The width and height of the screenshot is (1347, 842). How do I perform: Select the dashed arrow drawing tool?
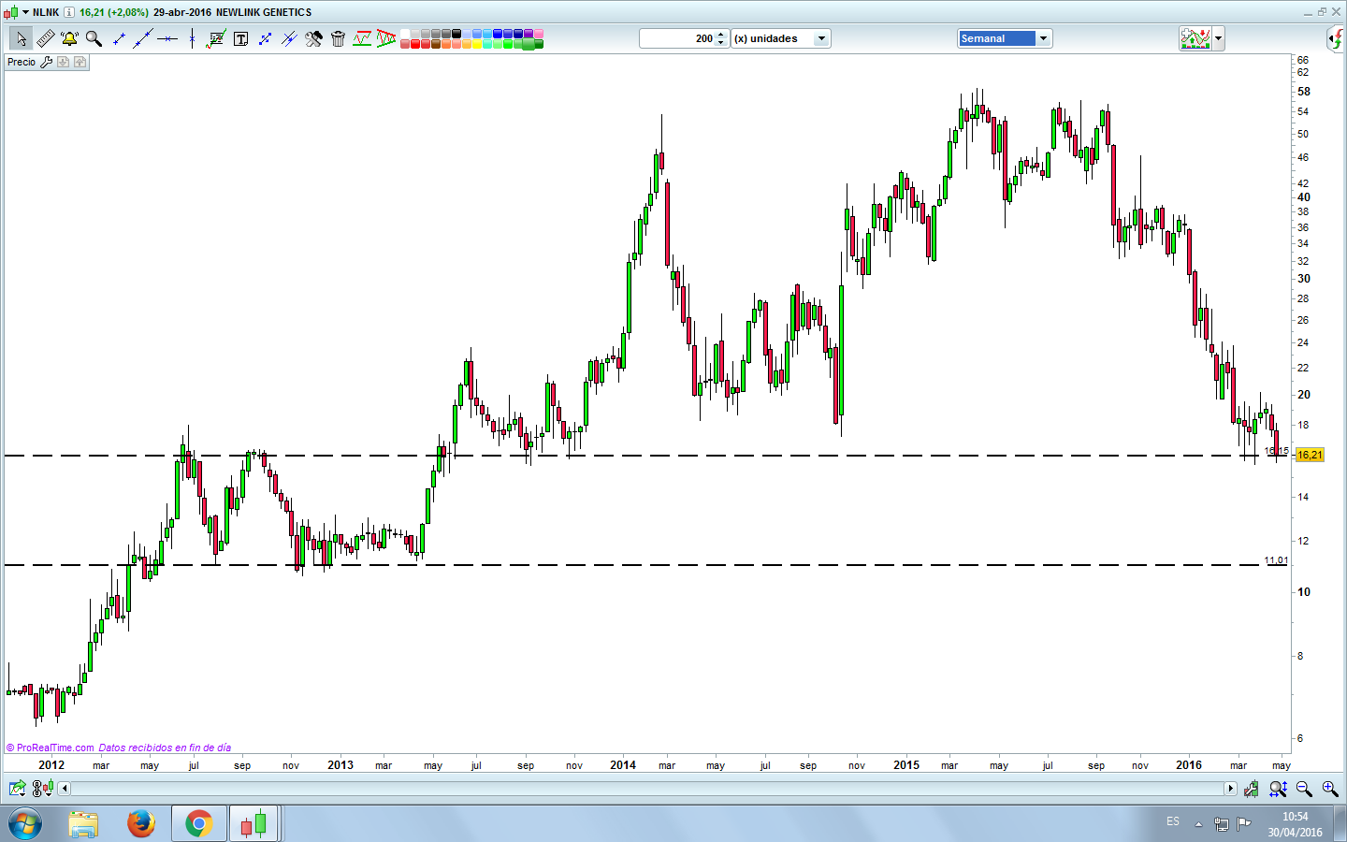point(265,38)
